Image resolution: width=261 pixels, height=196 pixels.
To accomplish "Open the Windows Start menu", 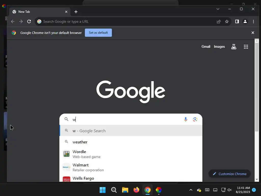I will coord(102,190).
